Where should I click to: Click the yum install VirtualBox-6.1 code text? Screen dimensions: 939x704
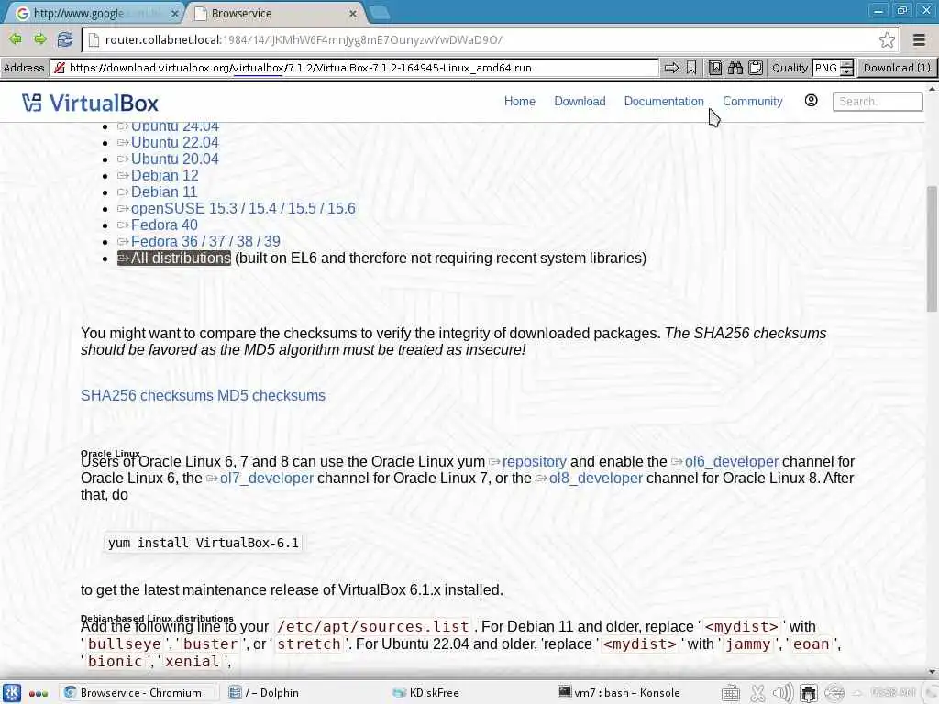click(x=203, y=543)
